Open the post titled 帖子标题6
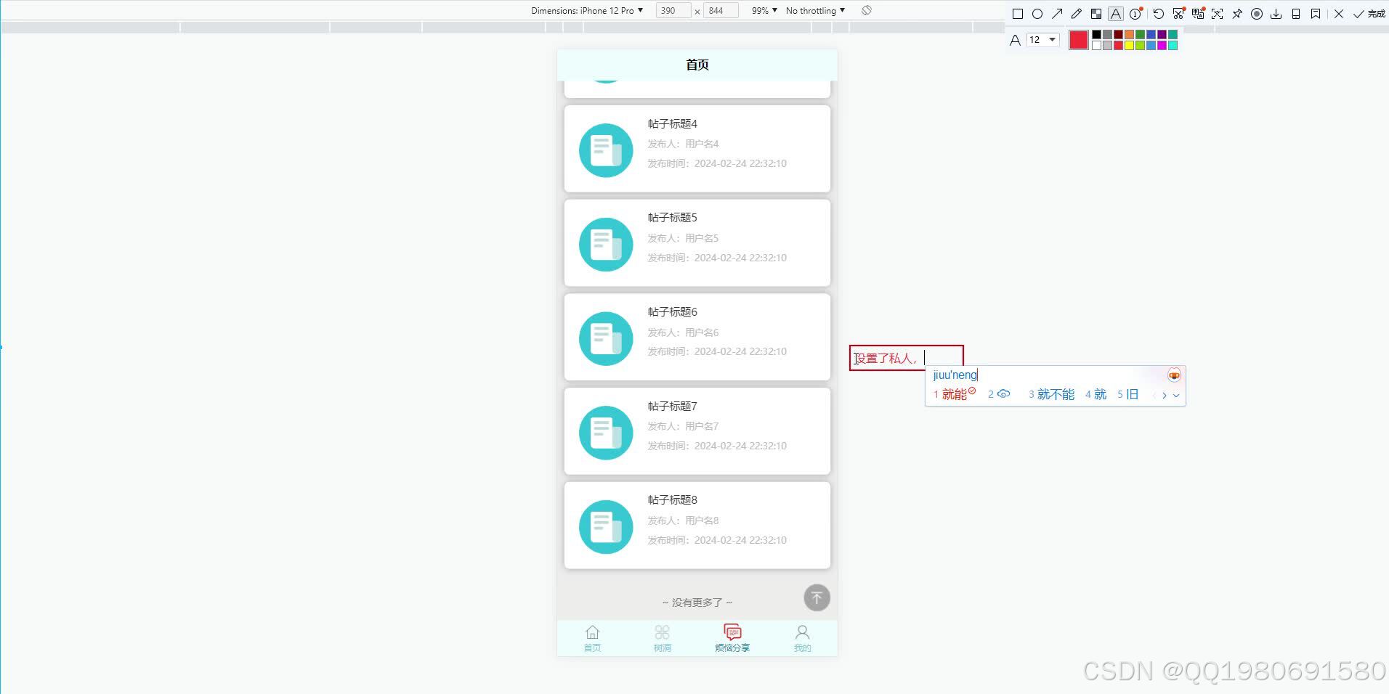Screen dimensions: 1389x694 pyautogui.click(x=697, y=337)
